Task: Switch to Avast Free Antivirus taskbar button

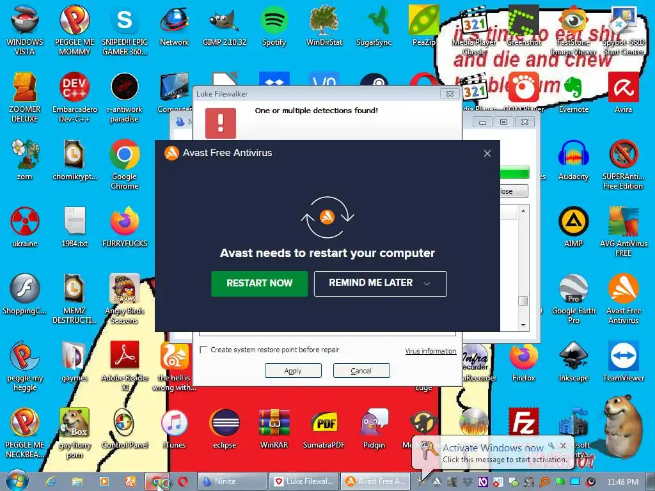Action: click(375, 481)
